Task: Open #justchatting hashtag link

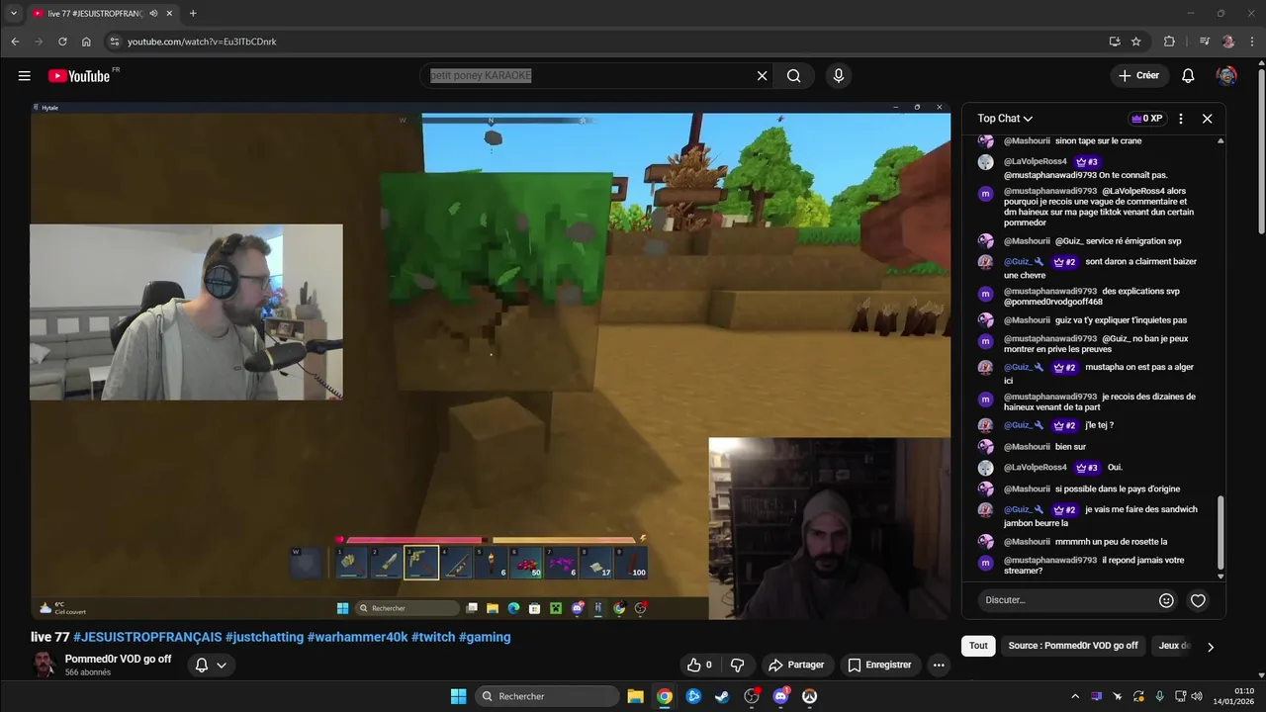Action: click(264, 637)
